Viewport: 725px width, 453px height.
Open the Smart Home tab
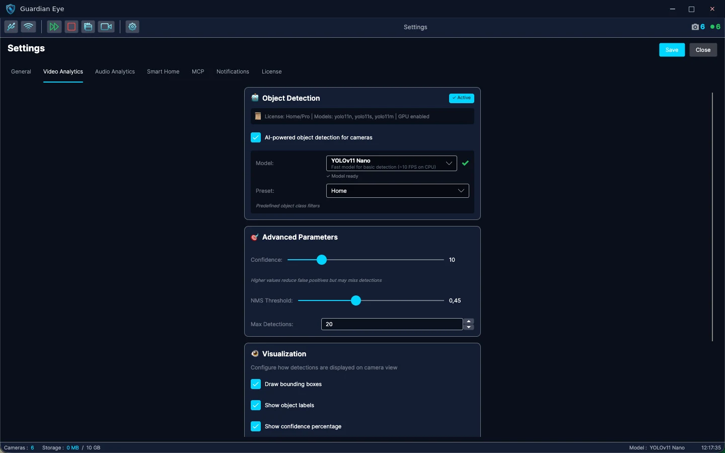tap(163, 71)
